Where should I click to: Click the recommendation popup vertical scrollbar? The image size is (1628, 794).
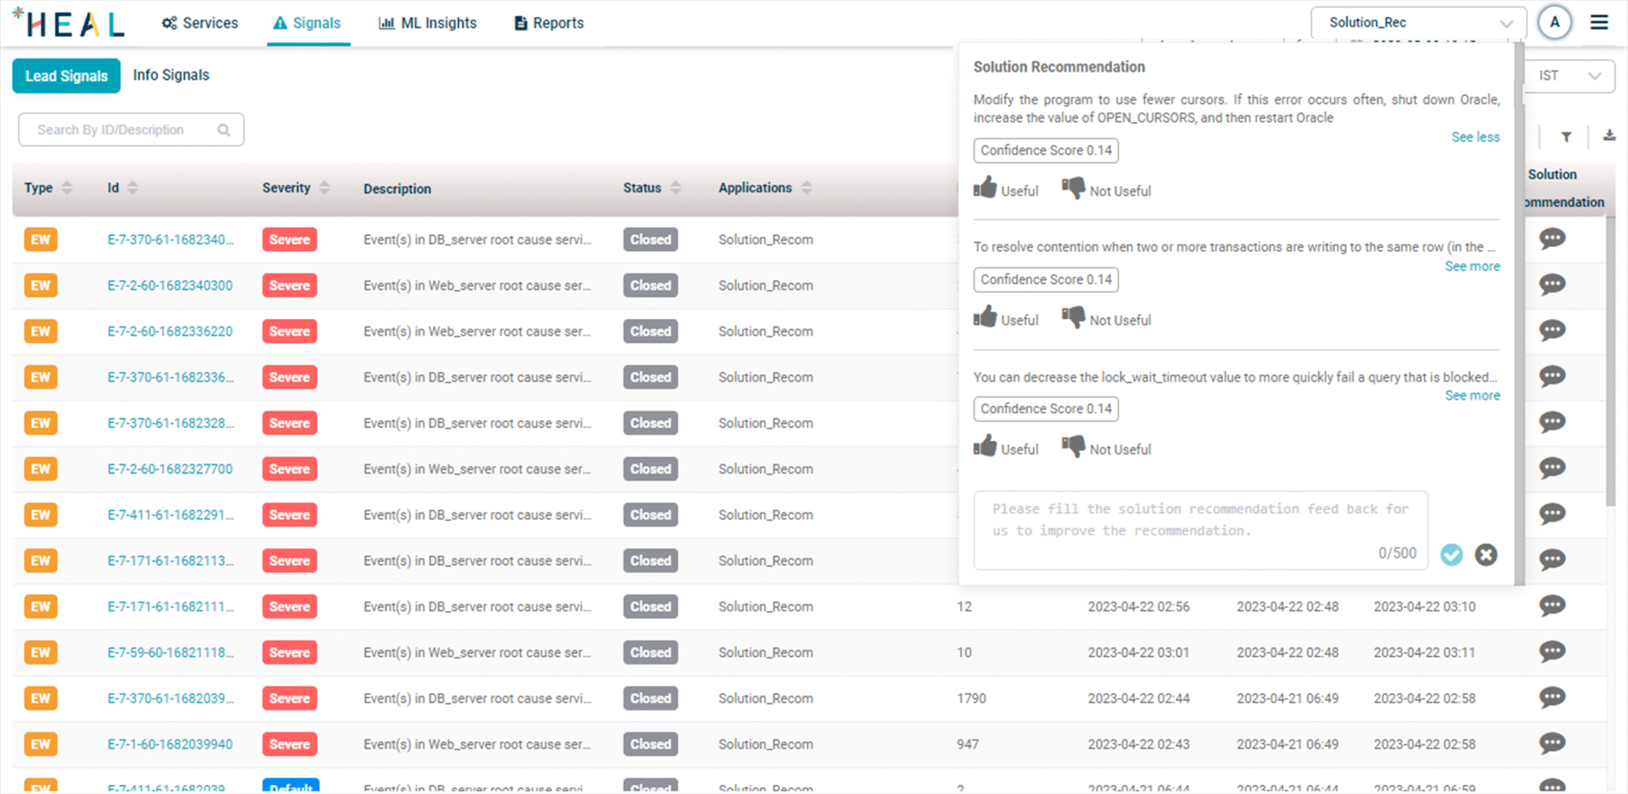1519,318
